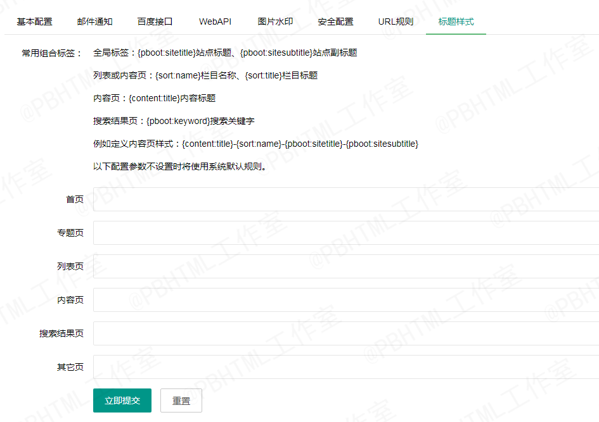This screenshot has width=599, height=422.
Task: Switch to the 基本配置 tab
Action: [x=35, y=22]
